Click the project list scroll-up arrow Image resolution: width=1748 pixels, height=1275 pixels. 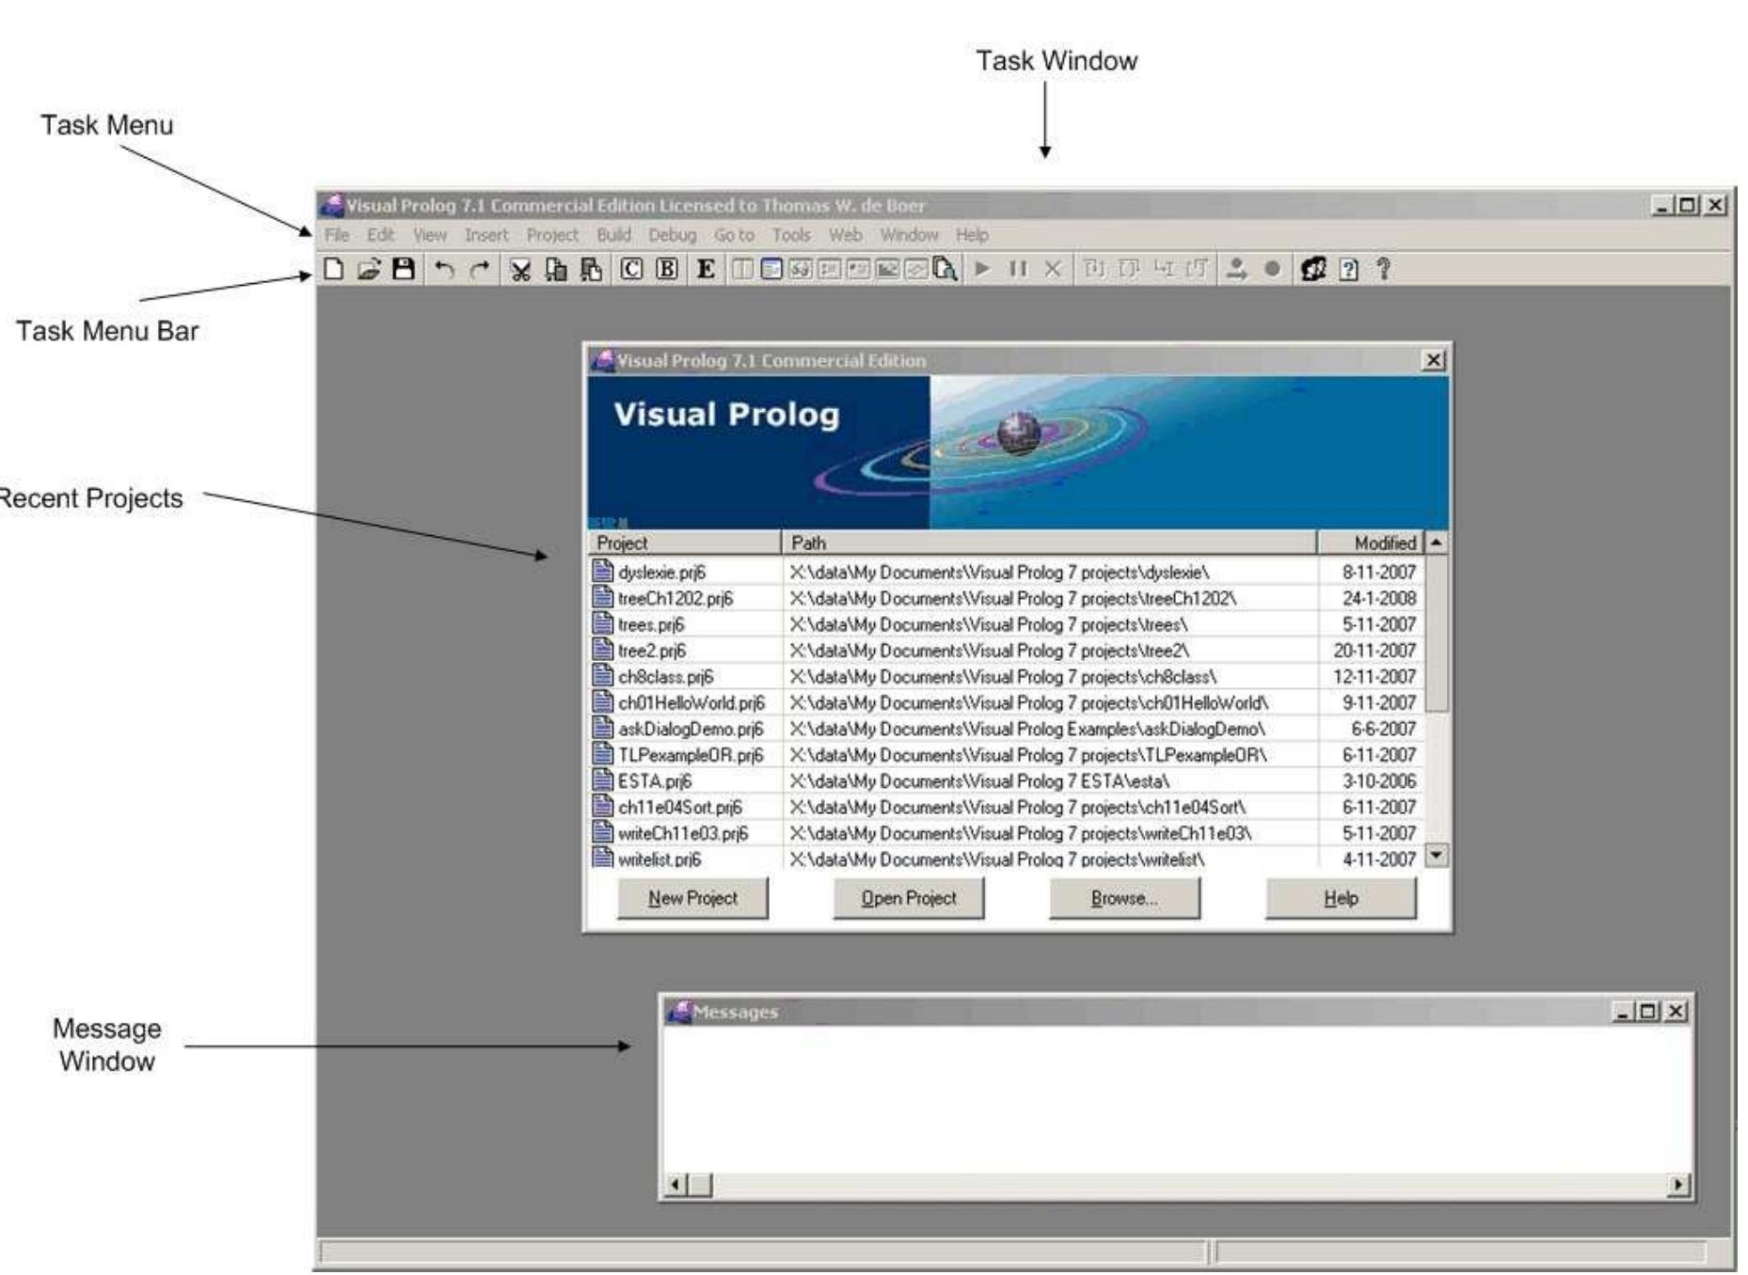[x=1437, y=543]
